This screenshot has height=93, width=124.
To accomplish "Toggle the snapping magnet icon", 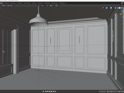I will pos(51,5).
